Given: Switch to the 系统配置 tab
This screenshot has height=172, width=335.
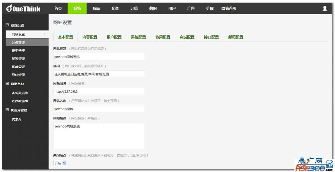Looking at the screenshot, I should pos(138,37).
